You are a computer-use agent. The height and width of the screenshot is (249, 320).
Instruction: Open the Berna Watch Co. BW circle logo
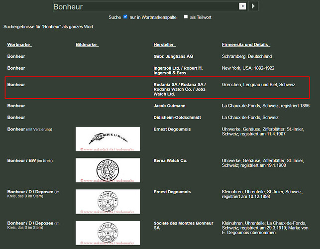(x=108, y=170)
